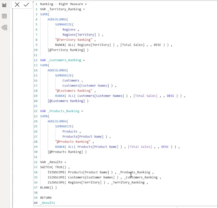217x208 pixels.
Task: Click ISINSCOPE on line 34
Action: (56, 172)
